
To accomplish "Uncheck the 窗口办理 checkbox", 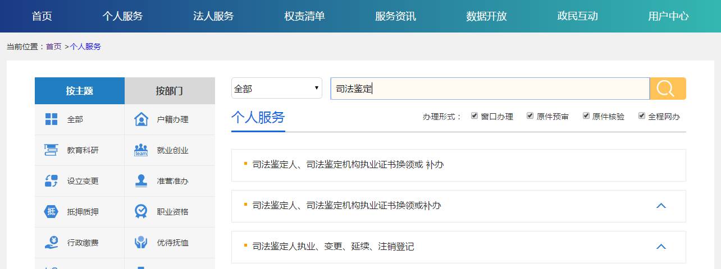I will [x=474, y=116].
